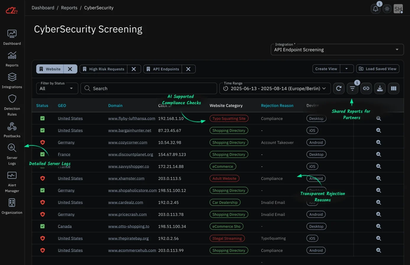The height and width of the screenshot is (265, 410).
Task: Close the API Endpoints tab
Action: (x=188, y=69)
